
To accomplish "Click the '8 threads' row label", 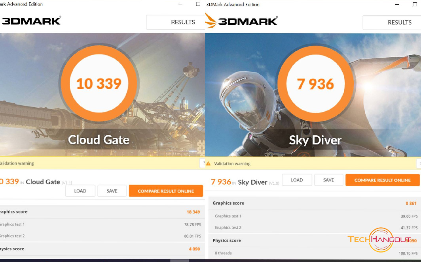I will (223, 253).
